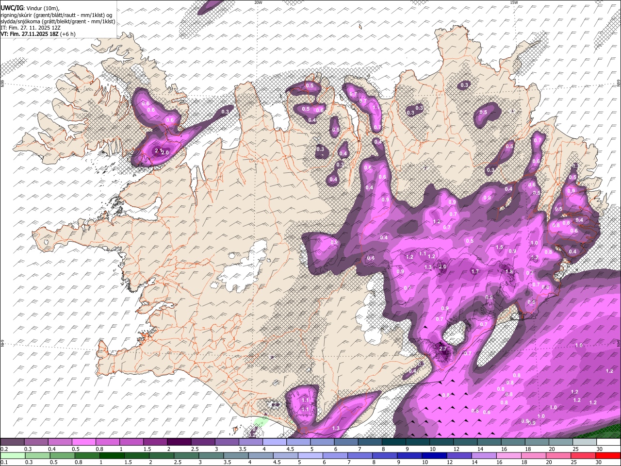Screen dimensions: 621x466
Task: Click the "Vindur (10m)" label in the header
Action: click(x=43, y=8)
